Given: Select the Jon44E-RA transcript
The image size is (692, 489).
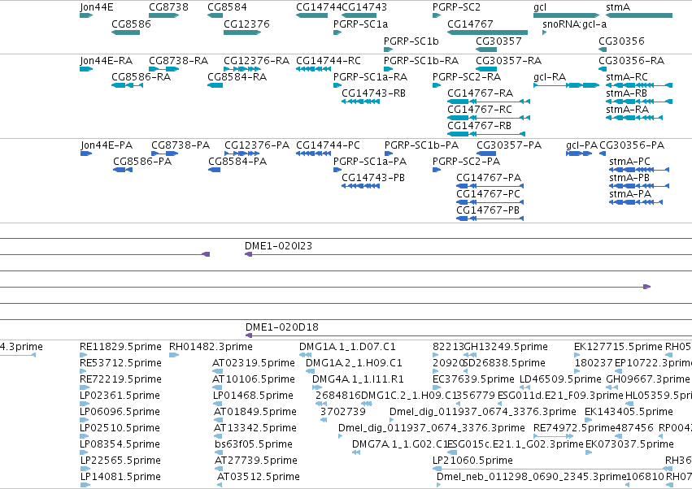Looking at the screenshot, I should 86,69.
